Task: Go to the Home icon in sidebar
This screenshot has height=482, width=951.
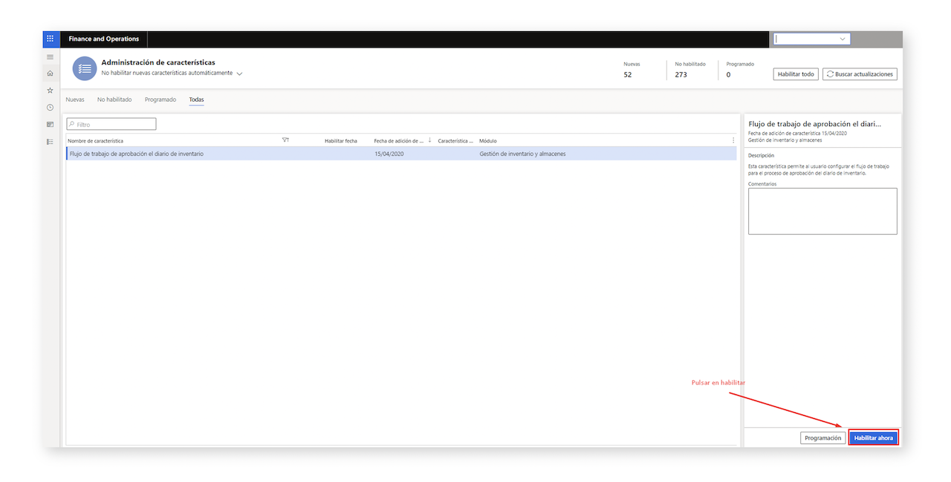Action: click(50, 74)
